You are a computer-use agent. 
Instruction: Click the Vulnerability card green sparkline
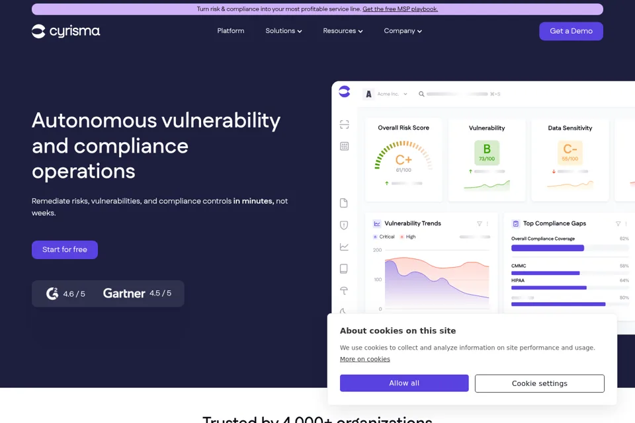[x=487, y=185]
